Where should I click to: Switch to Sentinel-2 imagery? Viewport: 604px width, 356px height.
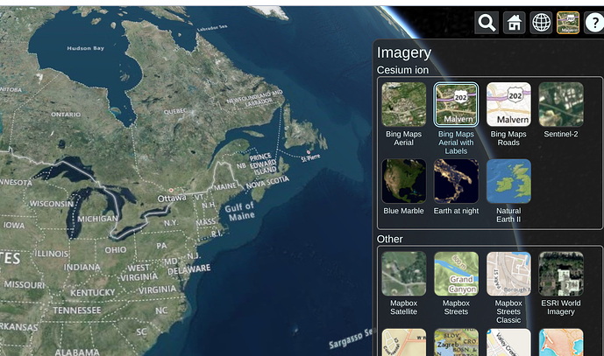(x=561, y=104)
